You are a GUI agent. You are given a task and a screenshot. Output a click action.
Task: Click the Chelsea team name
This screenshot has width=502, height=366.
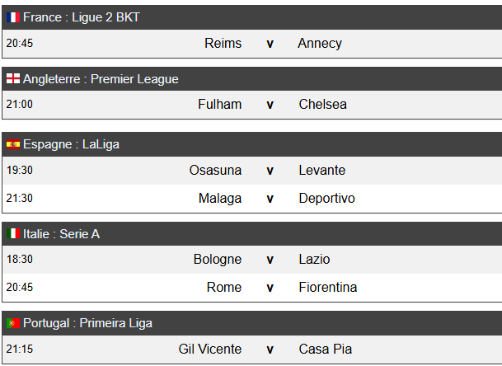point(323,105)
